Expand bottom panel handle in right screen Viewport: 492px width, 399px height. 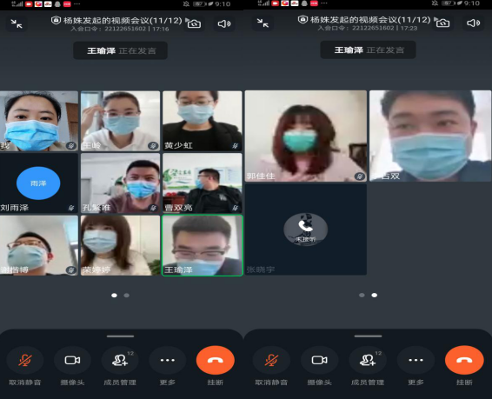(x=368, y=336)
